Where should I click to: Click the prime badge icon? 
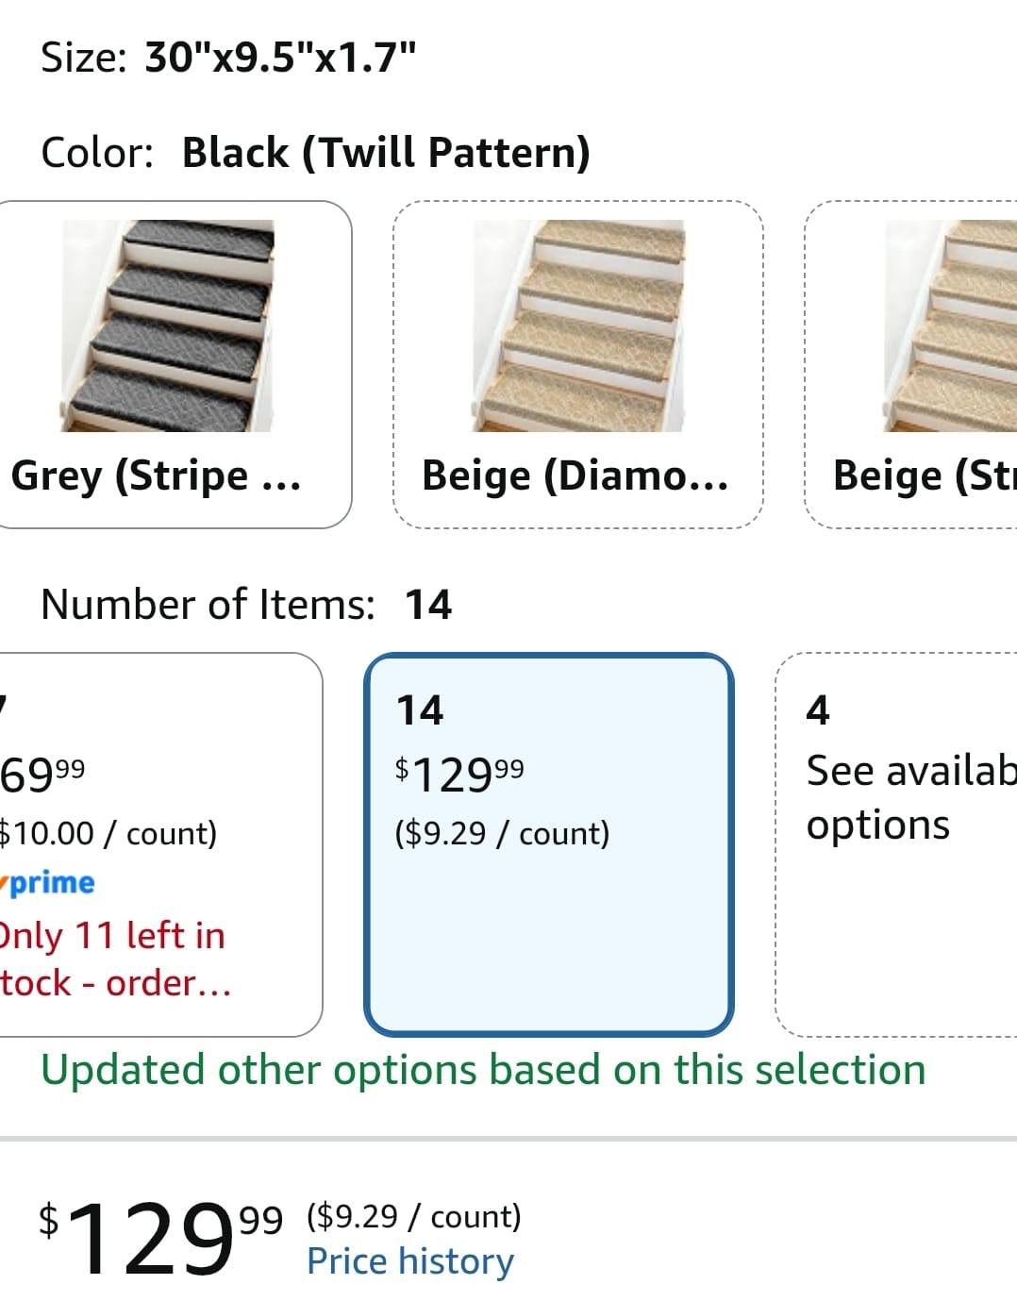[x=47, y=883]
